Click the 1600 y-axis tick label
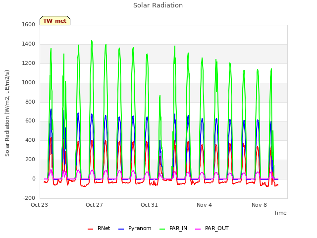 coord(29,24)
